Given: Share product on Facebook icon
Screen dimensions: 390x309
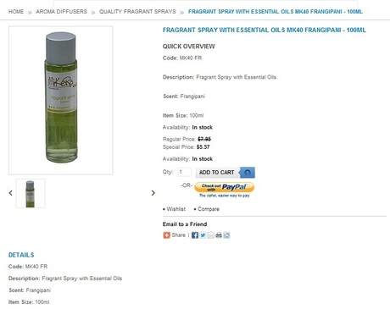Looking at the screenshot, I should pyautogui.click(x=195, y=235).
